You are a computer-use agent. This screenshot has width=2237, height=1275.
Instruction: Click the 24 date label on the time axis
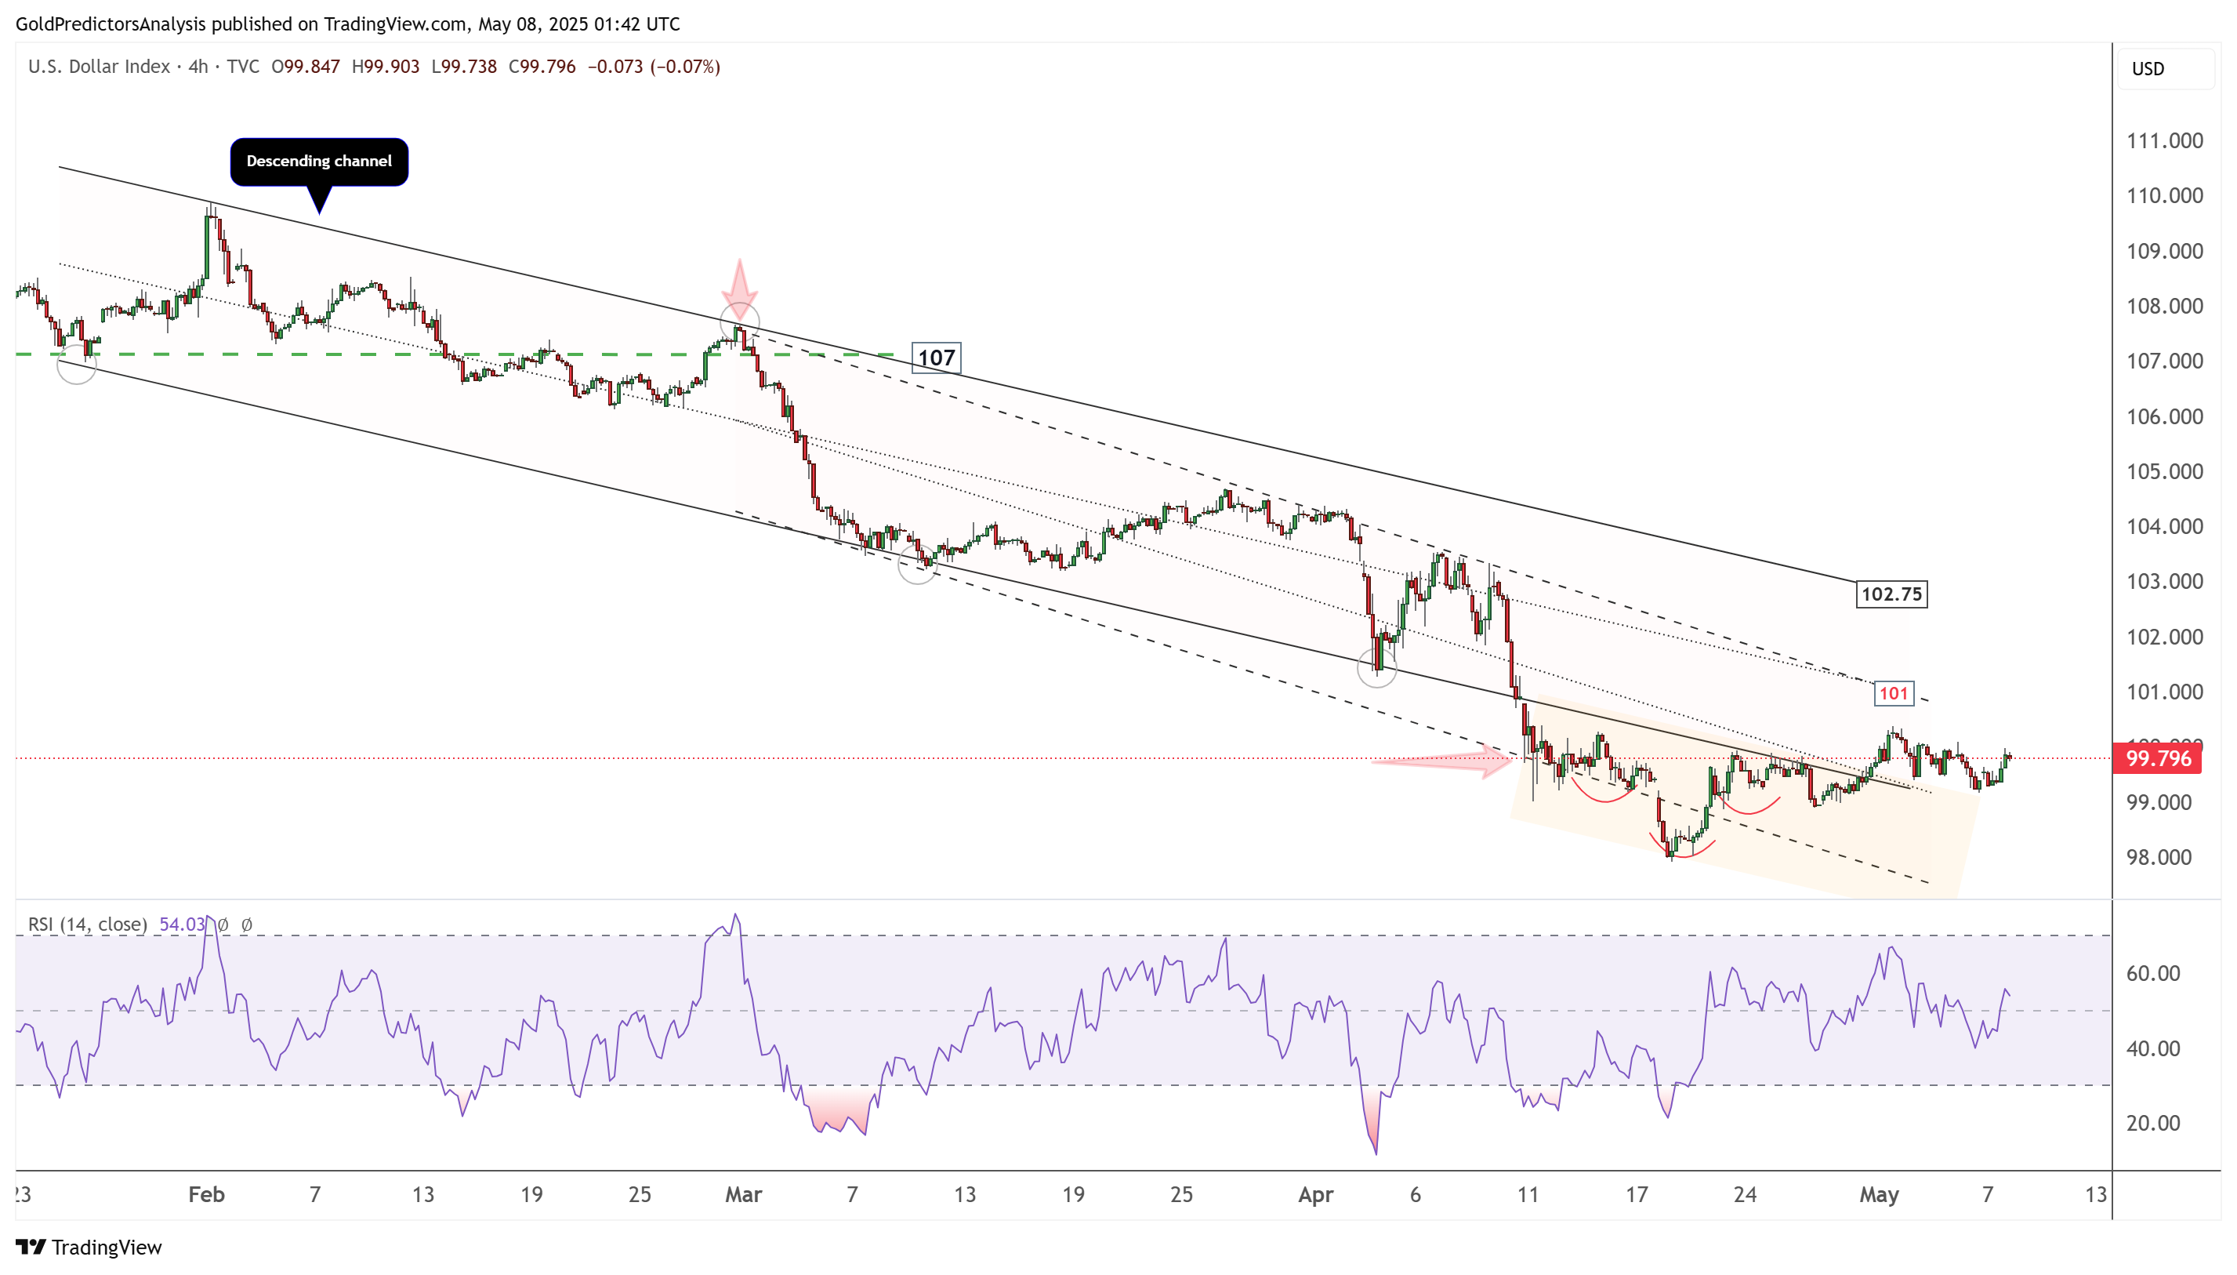1745,1194
